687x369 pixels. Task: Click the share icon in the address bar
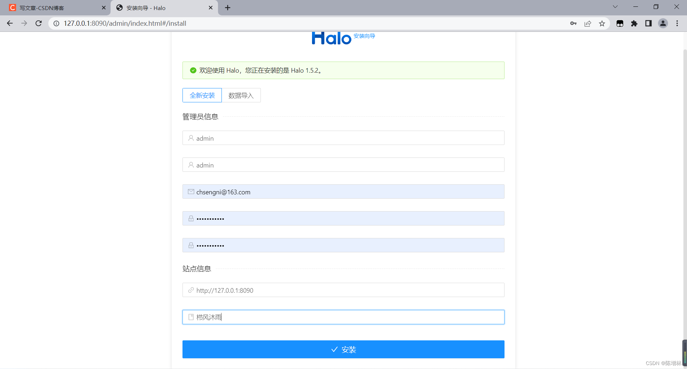588,23
